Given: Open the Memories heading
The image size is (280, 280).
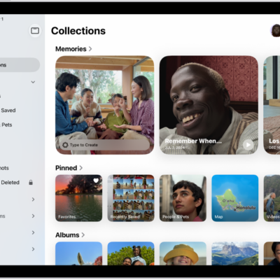Looking at the screenshot, I should click(71, 49).
